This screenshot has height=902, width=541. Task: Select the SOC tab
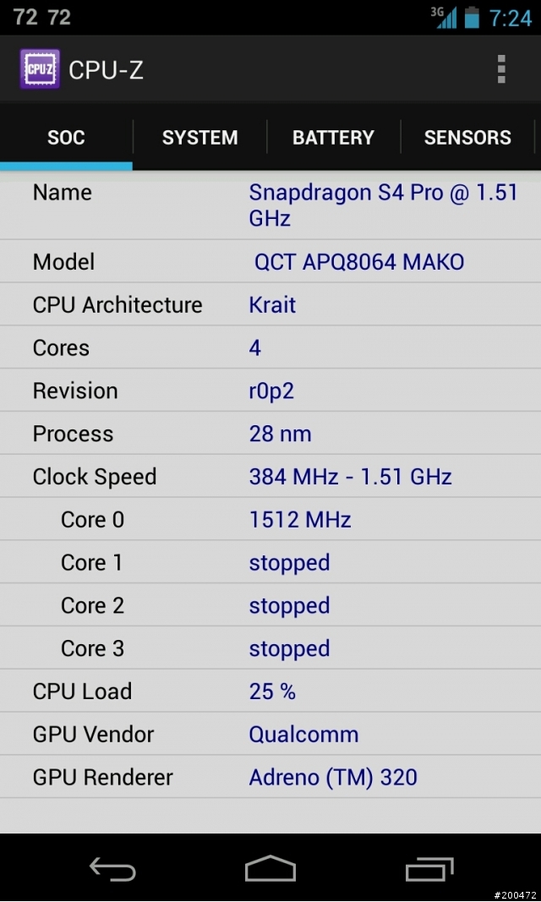tap(66, 137)
